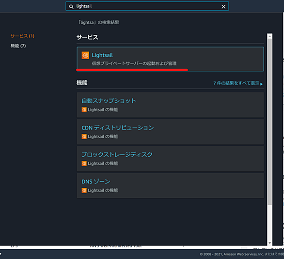This screenshot has width=284, height=259.
Task: Click 「lightsa」の検索結果 text
Action: point(98,22)
